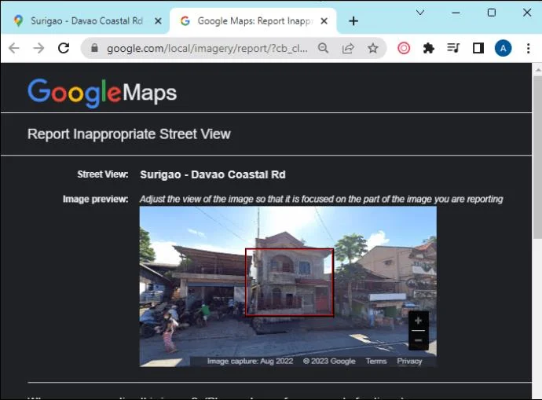Open the Chrome three-dot menu
Viewport: 542px width, 400px height.
tap(528, 48)
